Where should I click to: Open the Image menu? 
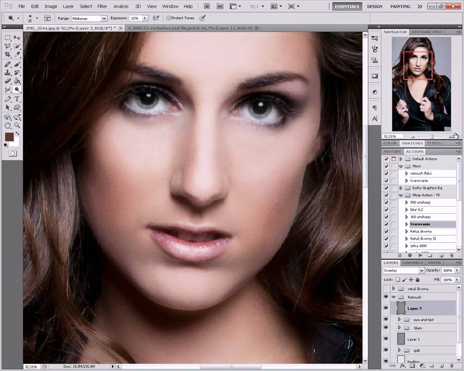coord(51,6)
